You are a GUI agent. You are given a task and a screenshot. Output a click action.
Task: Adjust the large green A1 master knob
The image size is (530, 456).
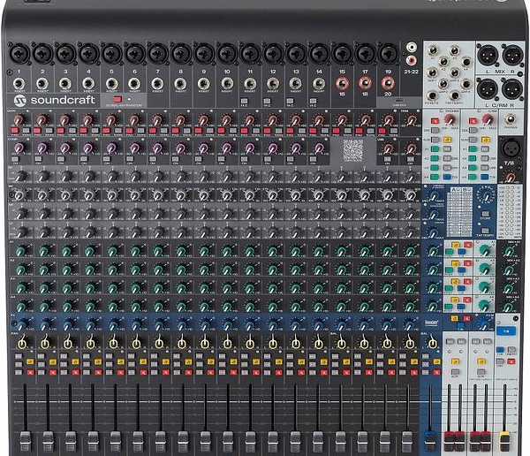point(485,251)
